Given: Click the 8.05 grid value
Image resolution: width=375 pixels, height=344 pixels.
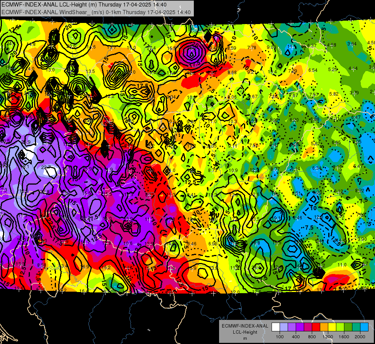Looking at the screenshot, I should pos(357,142).
